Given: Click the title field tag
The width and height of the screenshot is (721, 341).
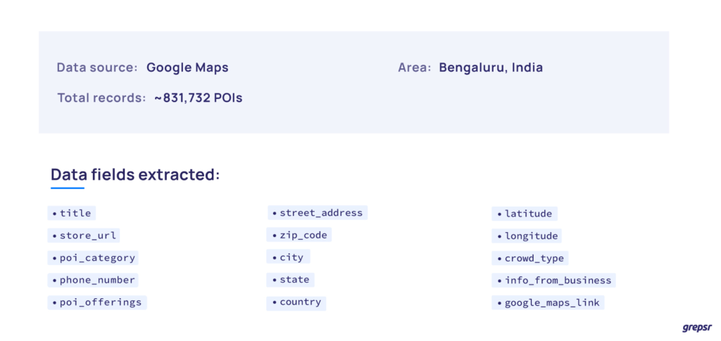Looking at the screenshot, I should 72,214.
